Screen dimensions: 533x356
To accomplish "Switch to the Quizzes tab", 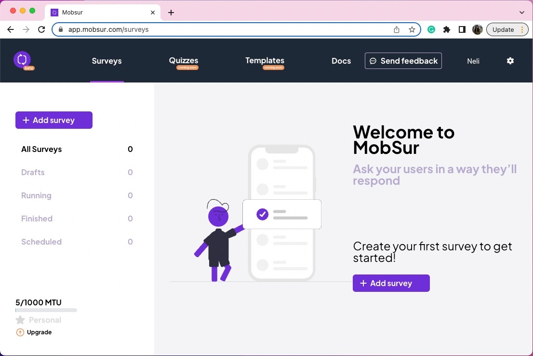I will pos(184,61).
